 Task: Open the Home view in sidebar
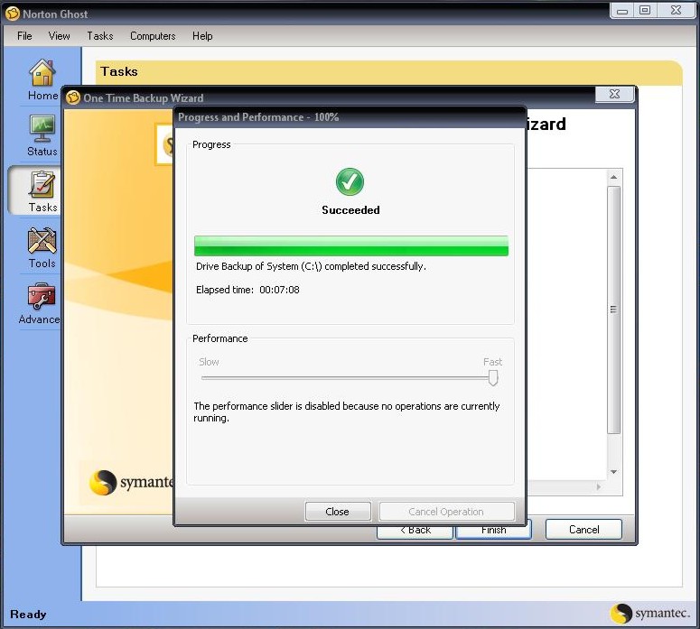tap(42, 80)
